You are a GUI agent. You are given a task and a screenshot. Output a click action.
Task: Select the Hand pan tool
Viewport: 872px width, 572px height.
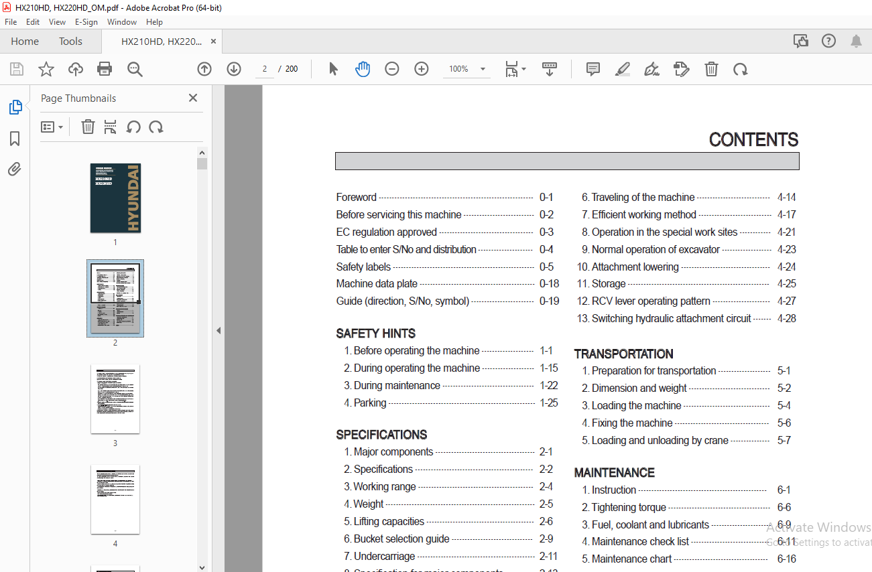point(363,69)
